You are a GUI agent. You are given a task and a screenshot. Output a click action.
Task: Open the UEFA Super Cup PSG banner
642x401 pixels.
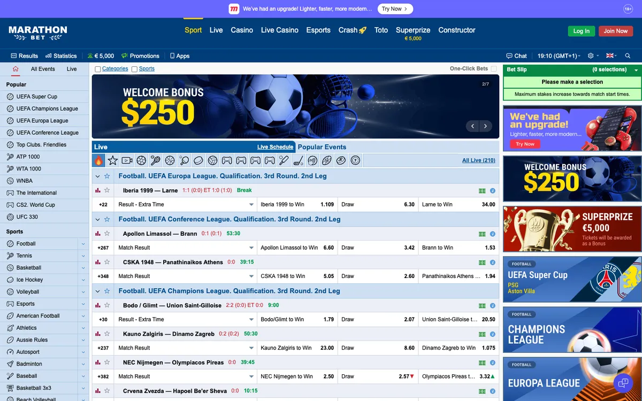click(572, 280)
